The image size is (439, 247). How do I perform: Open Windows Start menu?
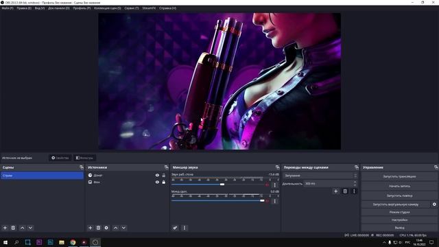pos(5,242)
